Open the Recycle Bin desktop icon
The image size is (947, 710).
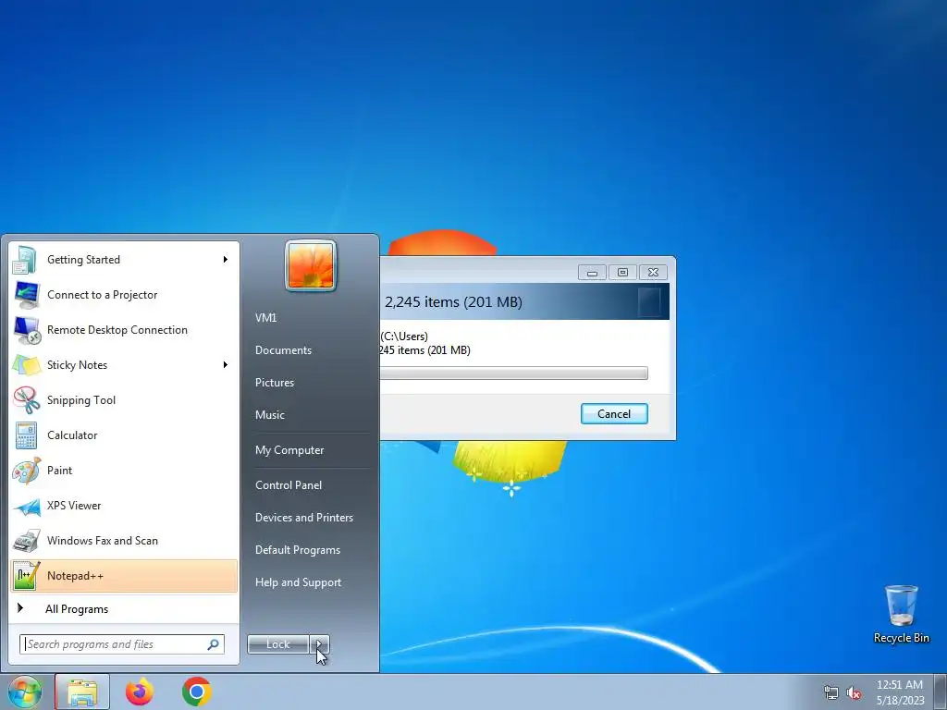[901, 614]
